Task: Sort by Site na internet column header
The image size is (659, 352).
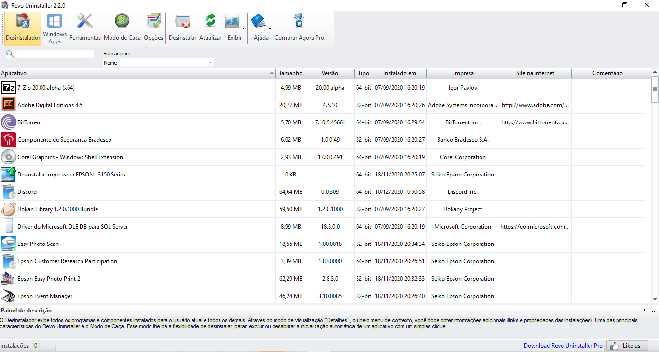Action: coord(535,73)
